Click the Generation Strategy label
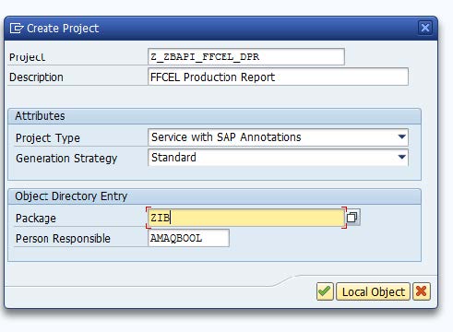453x332 pixels. [x=66, y=159]
